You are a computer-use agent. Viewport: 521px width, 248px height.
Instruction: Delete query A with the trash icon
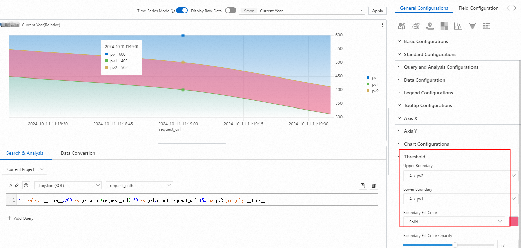373,185
